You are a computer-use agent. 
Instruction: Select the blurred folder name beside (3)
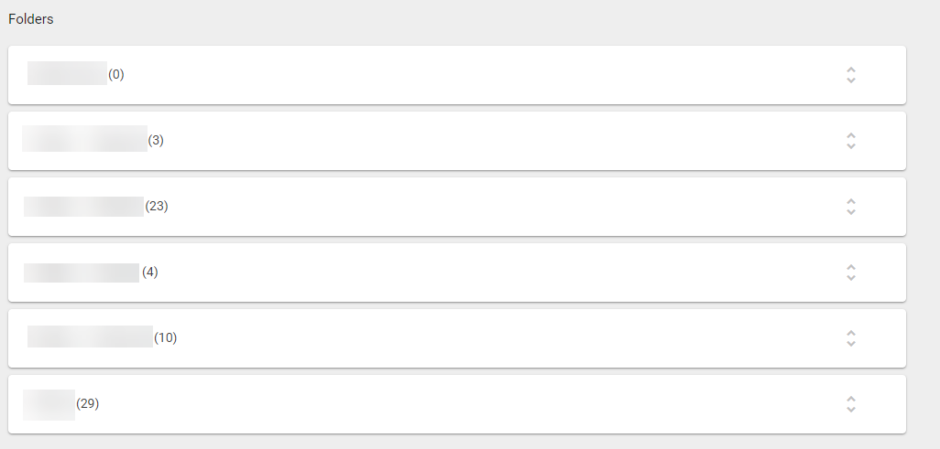[x=84, y=140]
